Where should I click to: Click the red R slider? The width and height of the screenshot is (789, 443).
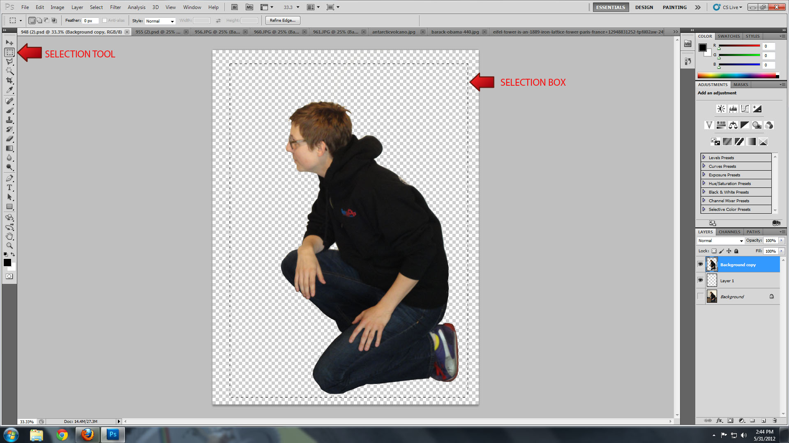point(739,46)
